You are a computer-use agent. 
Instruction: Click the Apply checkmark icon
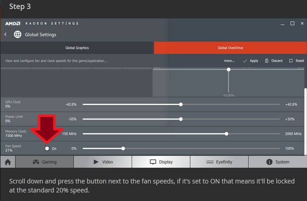(x=245, y=61)
